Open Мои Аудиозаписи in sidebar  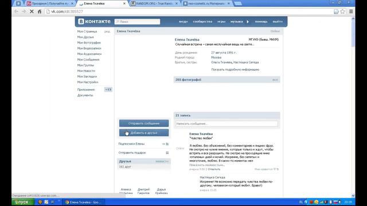pos(89,54)
